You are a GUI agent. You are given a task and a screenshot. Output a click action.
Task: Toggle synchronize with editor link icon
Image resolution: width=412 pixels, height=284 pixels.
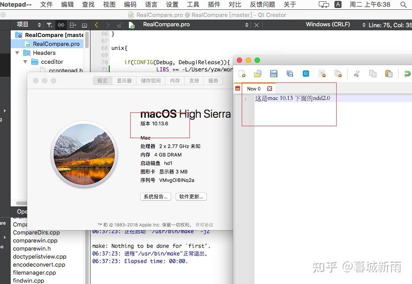[x=62, y=25]
